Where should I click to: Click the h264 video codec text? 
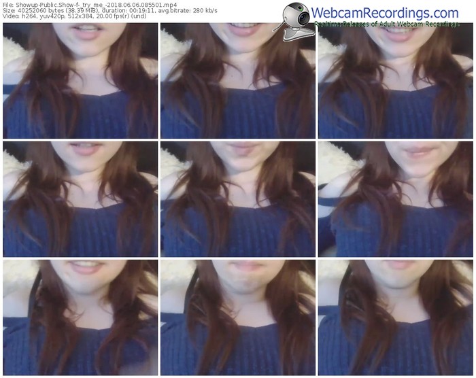pos(27,18)
